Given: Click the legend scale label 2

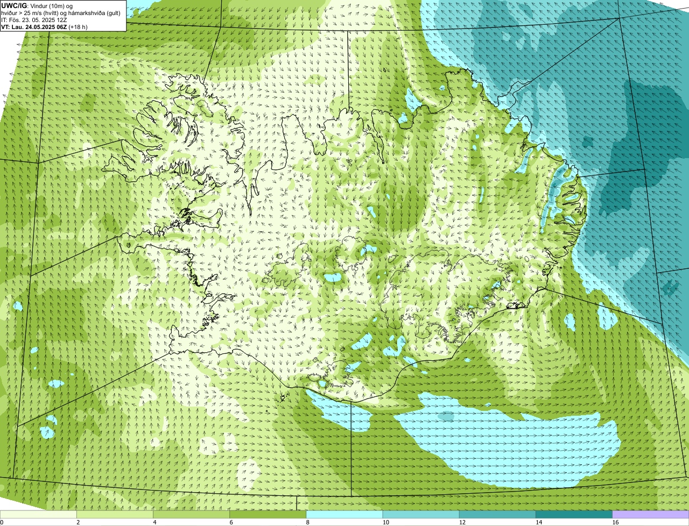Looking at the screenshot, I should (78, 522).
